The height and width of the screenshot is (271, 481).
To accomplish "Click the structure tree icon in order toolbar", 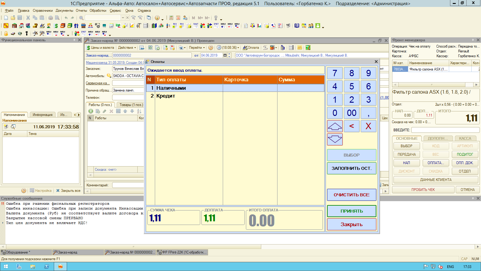I will coord(283,48).
